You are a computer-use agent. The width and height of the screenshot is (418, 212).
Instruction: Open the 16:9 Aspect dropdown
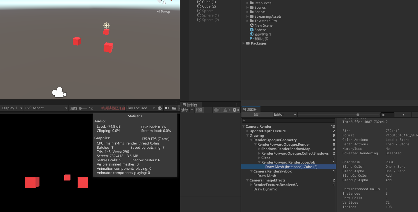tap(46, 108)
